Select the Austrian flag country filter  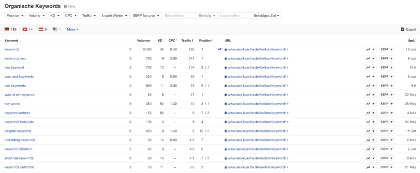pyautogui.click(x=41, y=30)
